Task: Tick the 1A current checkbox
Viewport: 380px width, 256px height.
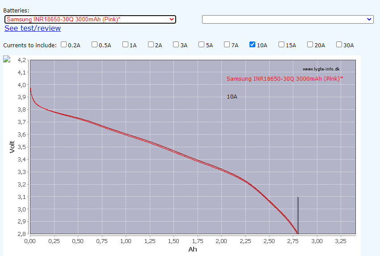Action: (x=125, y=45)
